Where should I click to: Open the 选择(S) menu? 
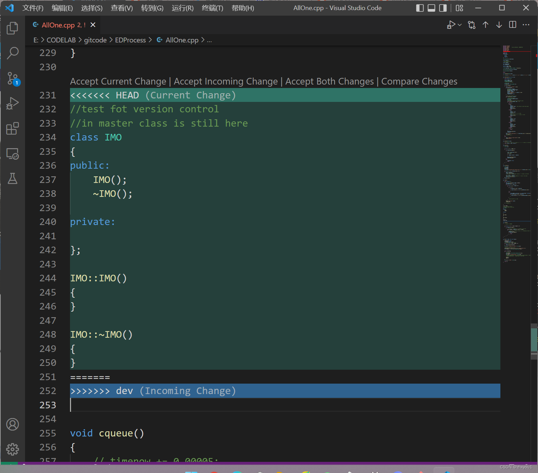point(92,8)
